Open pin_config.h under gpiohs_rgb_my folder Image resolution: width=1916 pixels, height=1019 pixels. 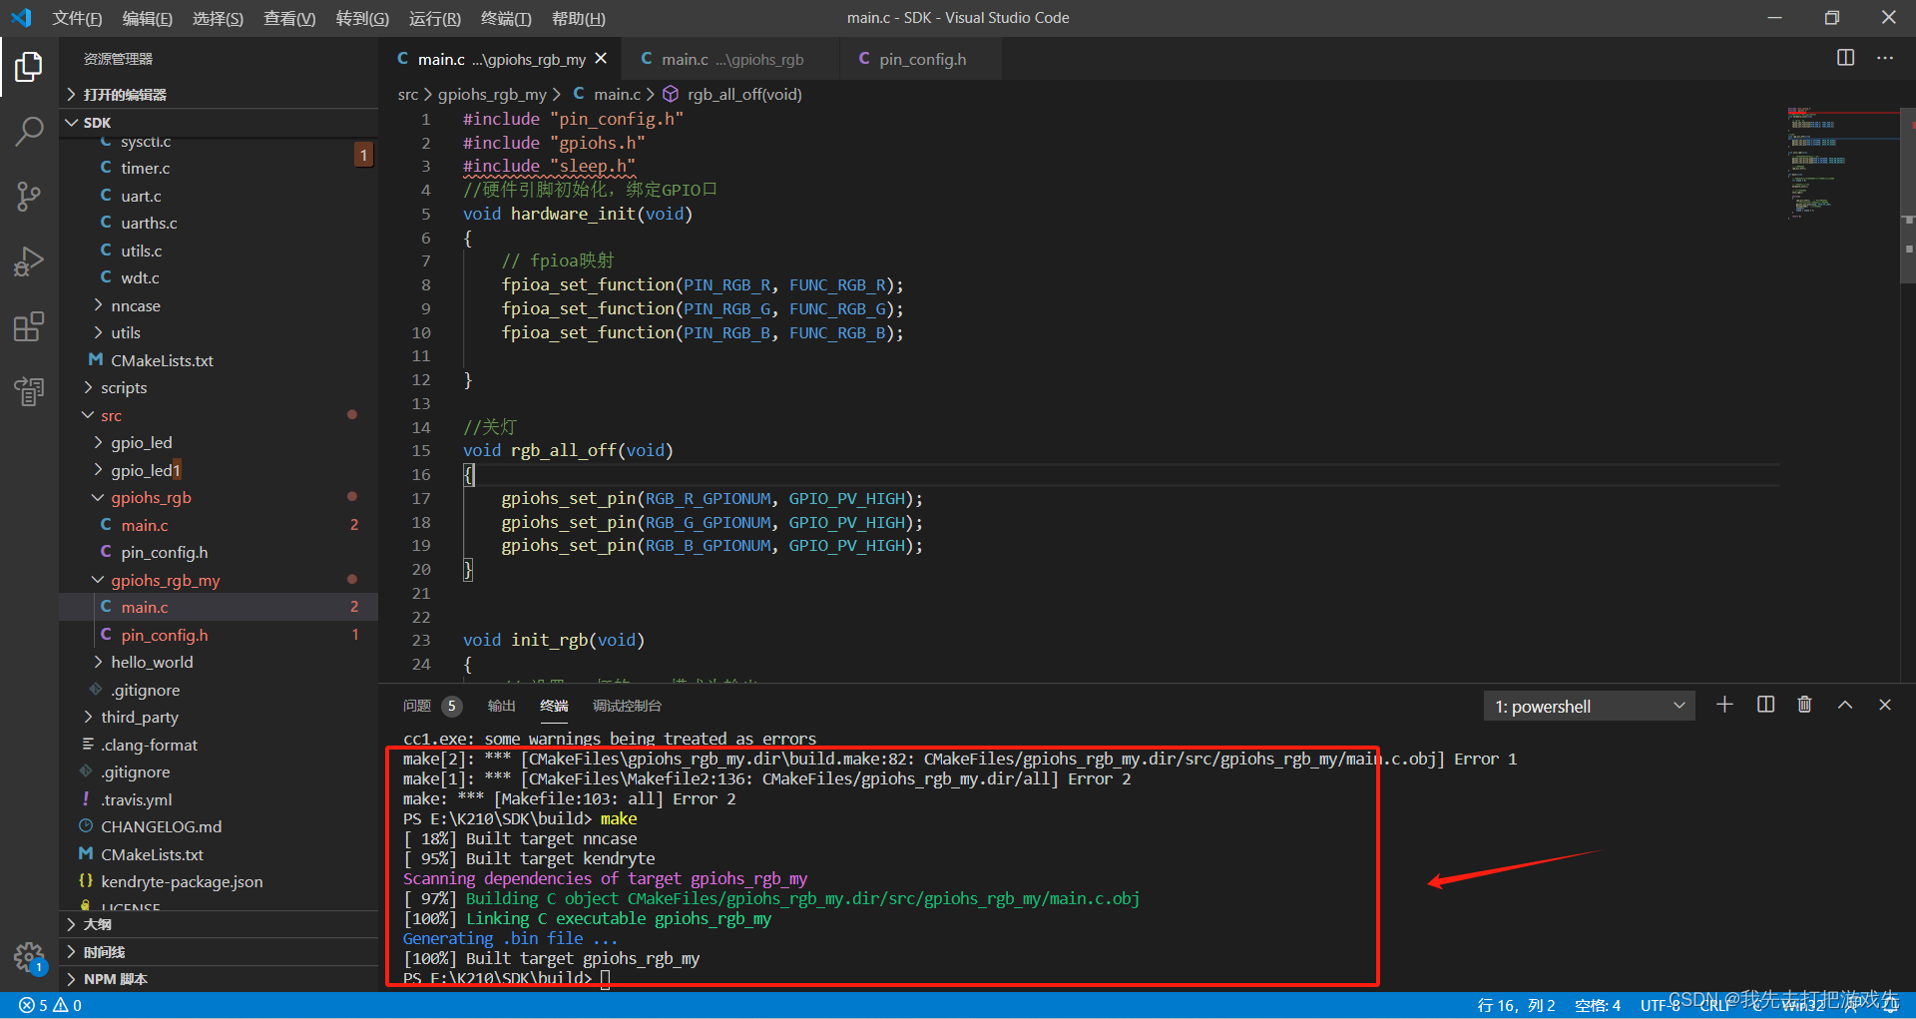click(219, 635)
